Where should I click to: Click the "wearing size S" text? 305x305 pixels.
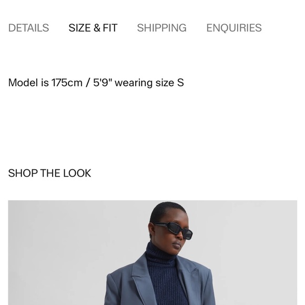[149, 83]
